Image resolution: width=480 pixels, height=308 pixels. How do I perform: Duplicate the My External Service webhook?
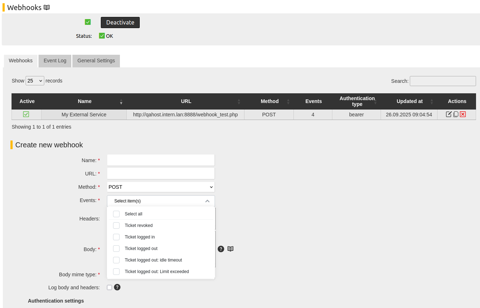click(x=456, y=114)
